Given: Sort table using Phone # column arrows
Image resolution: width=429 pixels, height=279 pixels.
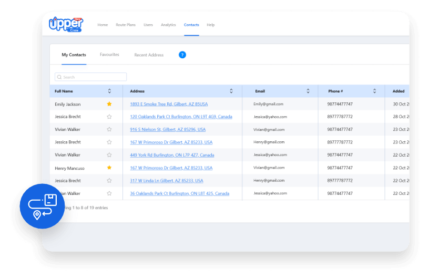Looking at the screenshot, I should 374,91.
